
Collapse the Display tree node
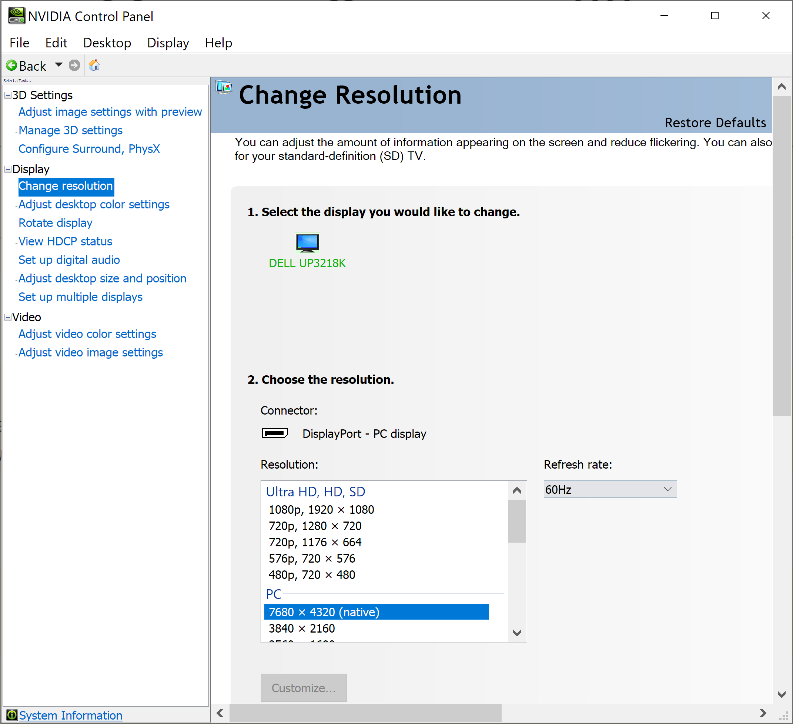tap(8, 169)
